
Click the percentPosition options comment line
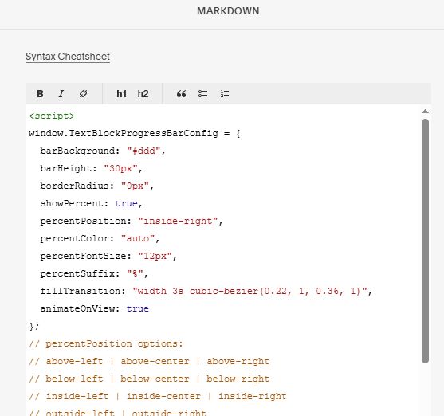click(106, 343)
